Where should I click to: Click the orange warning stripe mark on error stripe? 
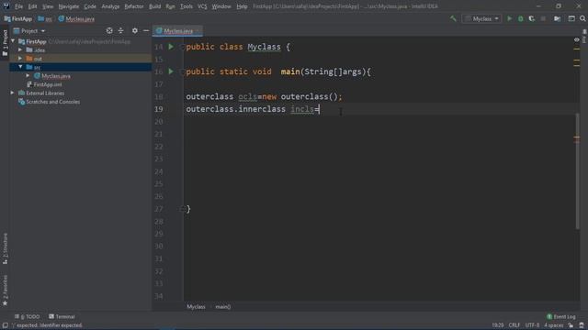[x=577, y=138]
